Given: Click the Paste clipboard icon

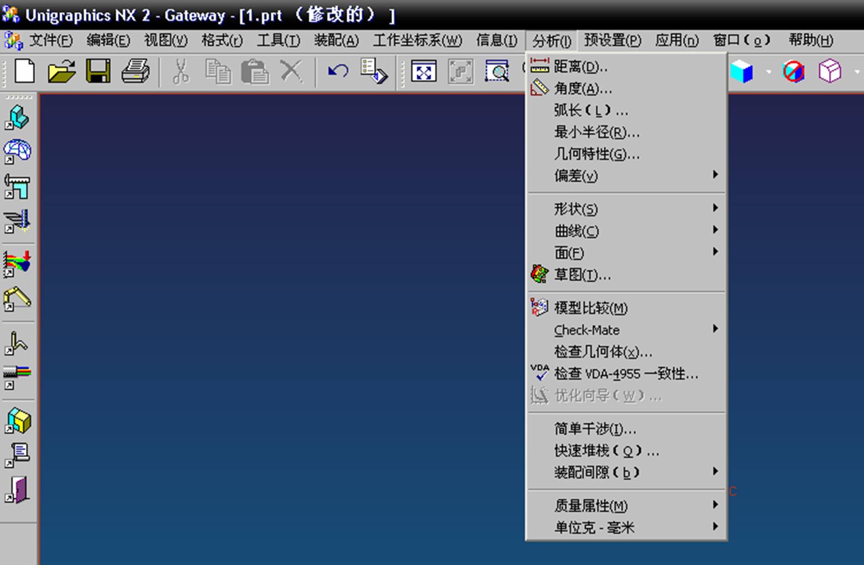Looking at the screenshot, I should click(255, 72).
